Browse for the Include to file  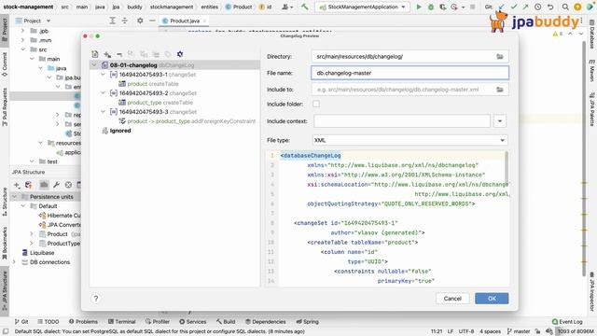click(500, 90)
